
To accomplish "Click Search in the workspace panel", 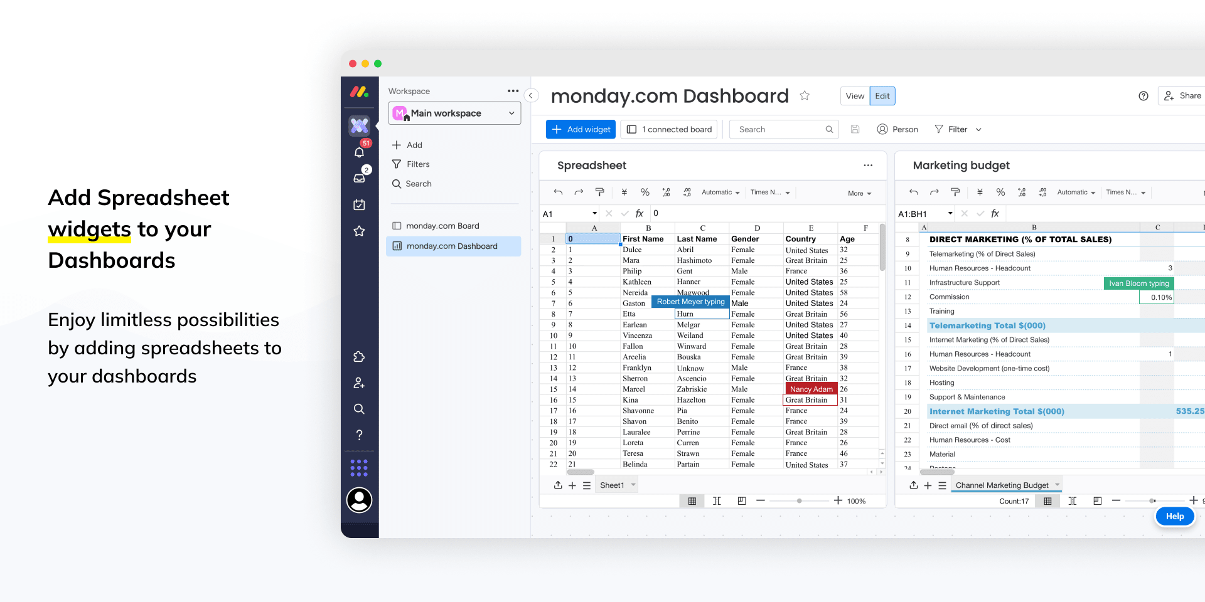I will point(412,184).
